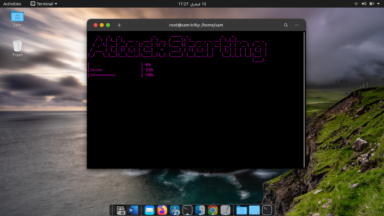Click Activities in the top bar
Image resolution: width=384 pixels, height=216 pixels.
pyautogui.click(x=12, y=4)
